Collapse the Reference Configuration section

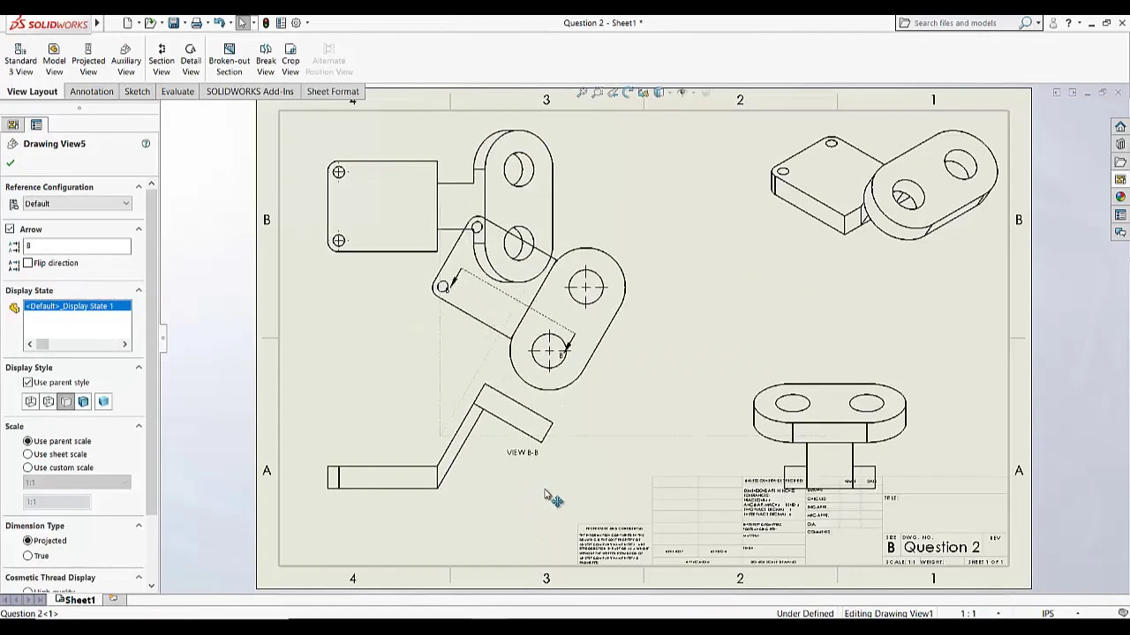click(139, 187)
